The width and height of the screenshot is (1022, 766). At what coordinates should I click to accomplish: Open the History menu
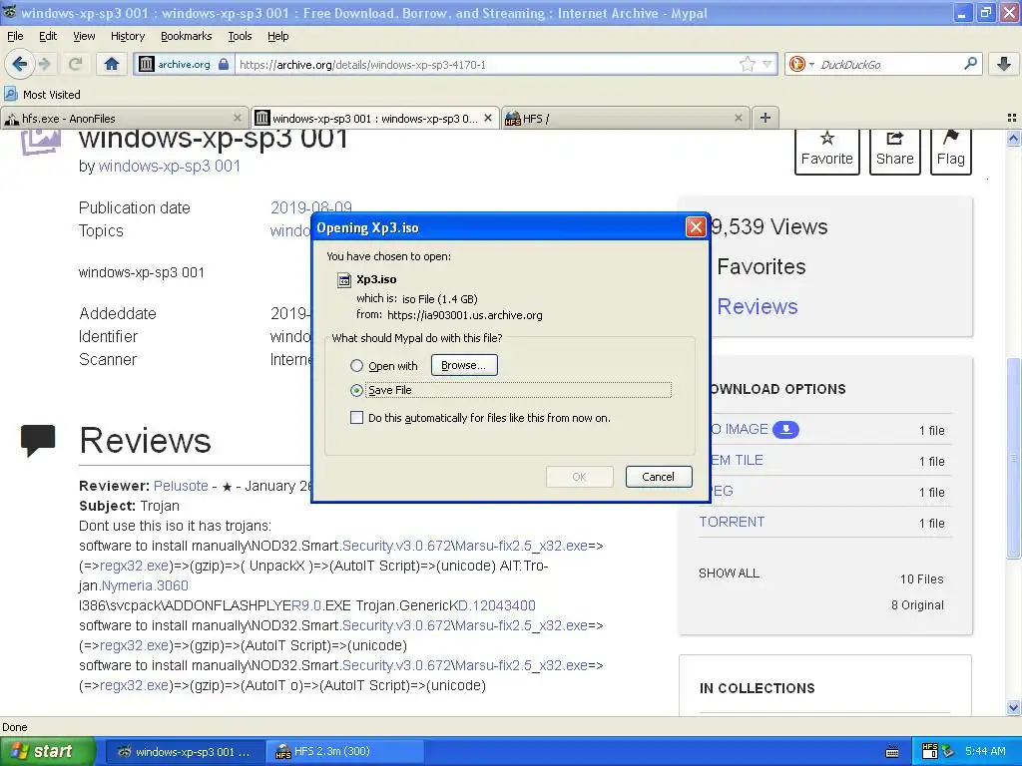tap(127, 36)
